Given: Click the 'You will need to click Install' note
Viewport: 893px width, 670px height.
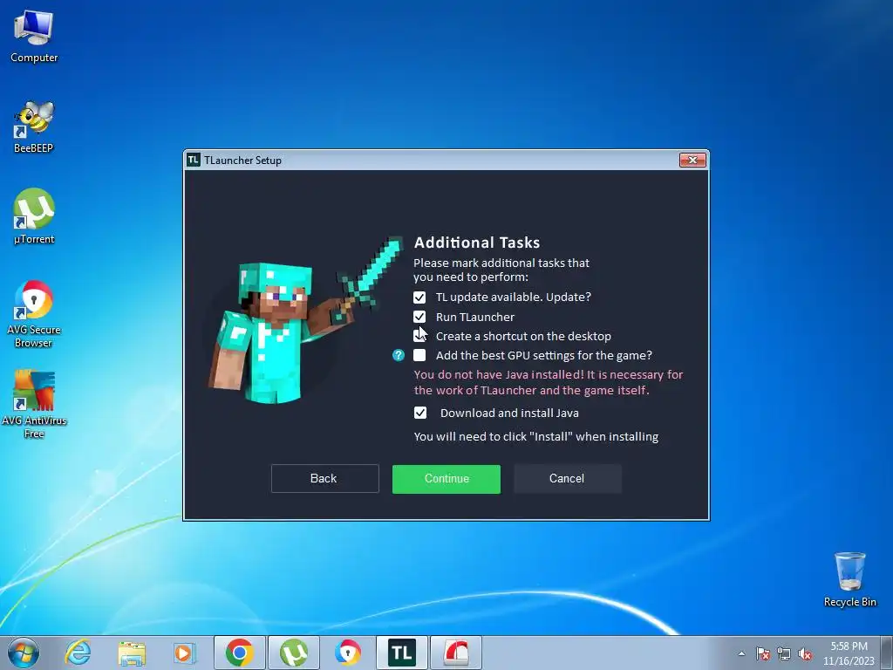Looking at the screenshot, I should 536,437.
